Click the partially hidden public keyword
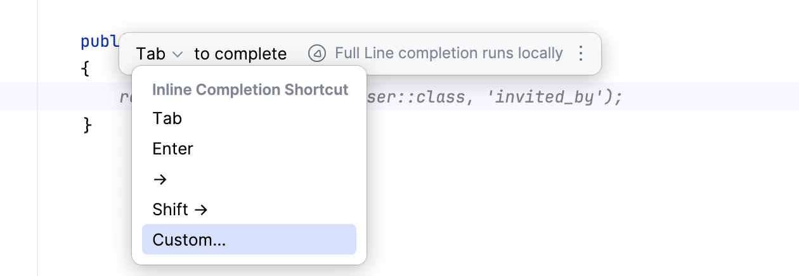The height and width of the screenshot is (276, 799). (x=100, y=42)
